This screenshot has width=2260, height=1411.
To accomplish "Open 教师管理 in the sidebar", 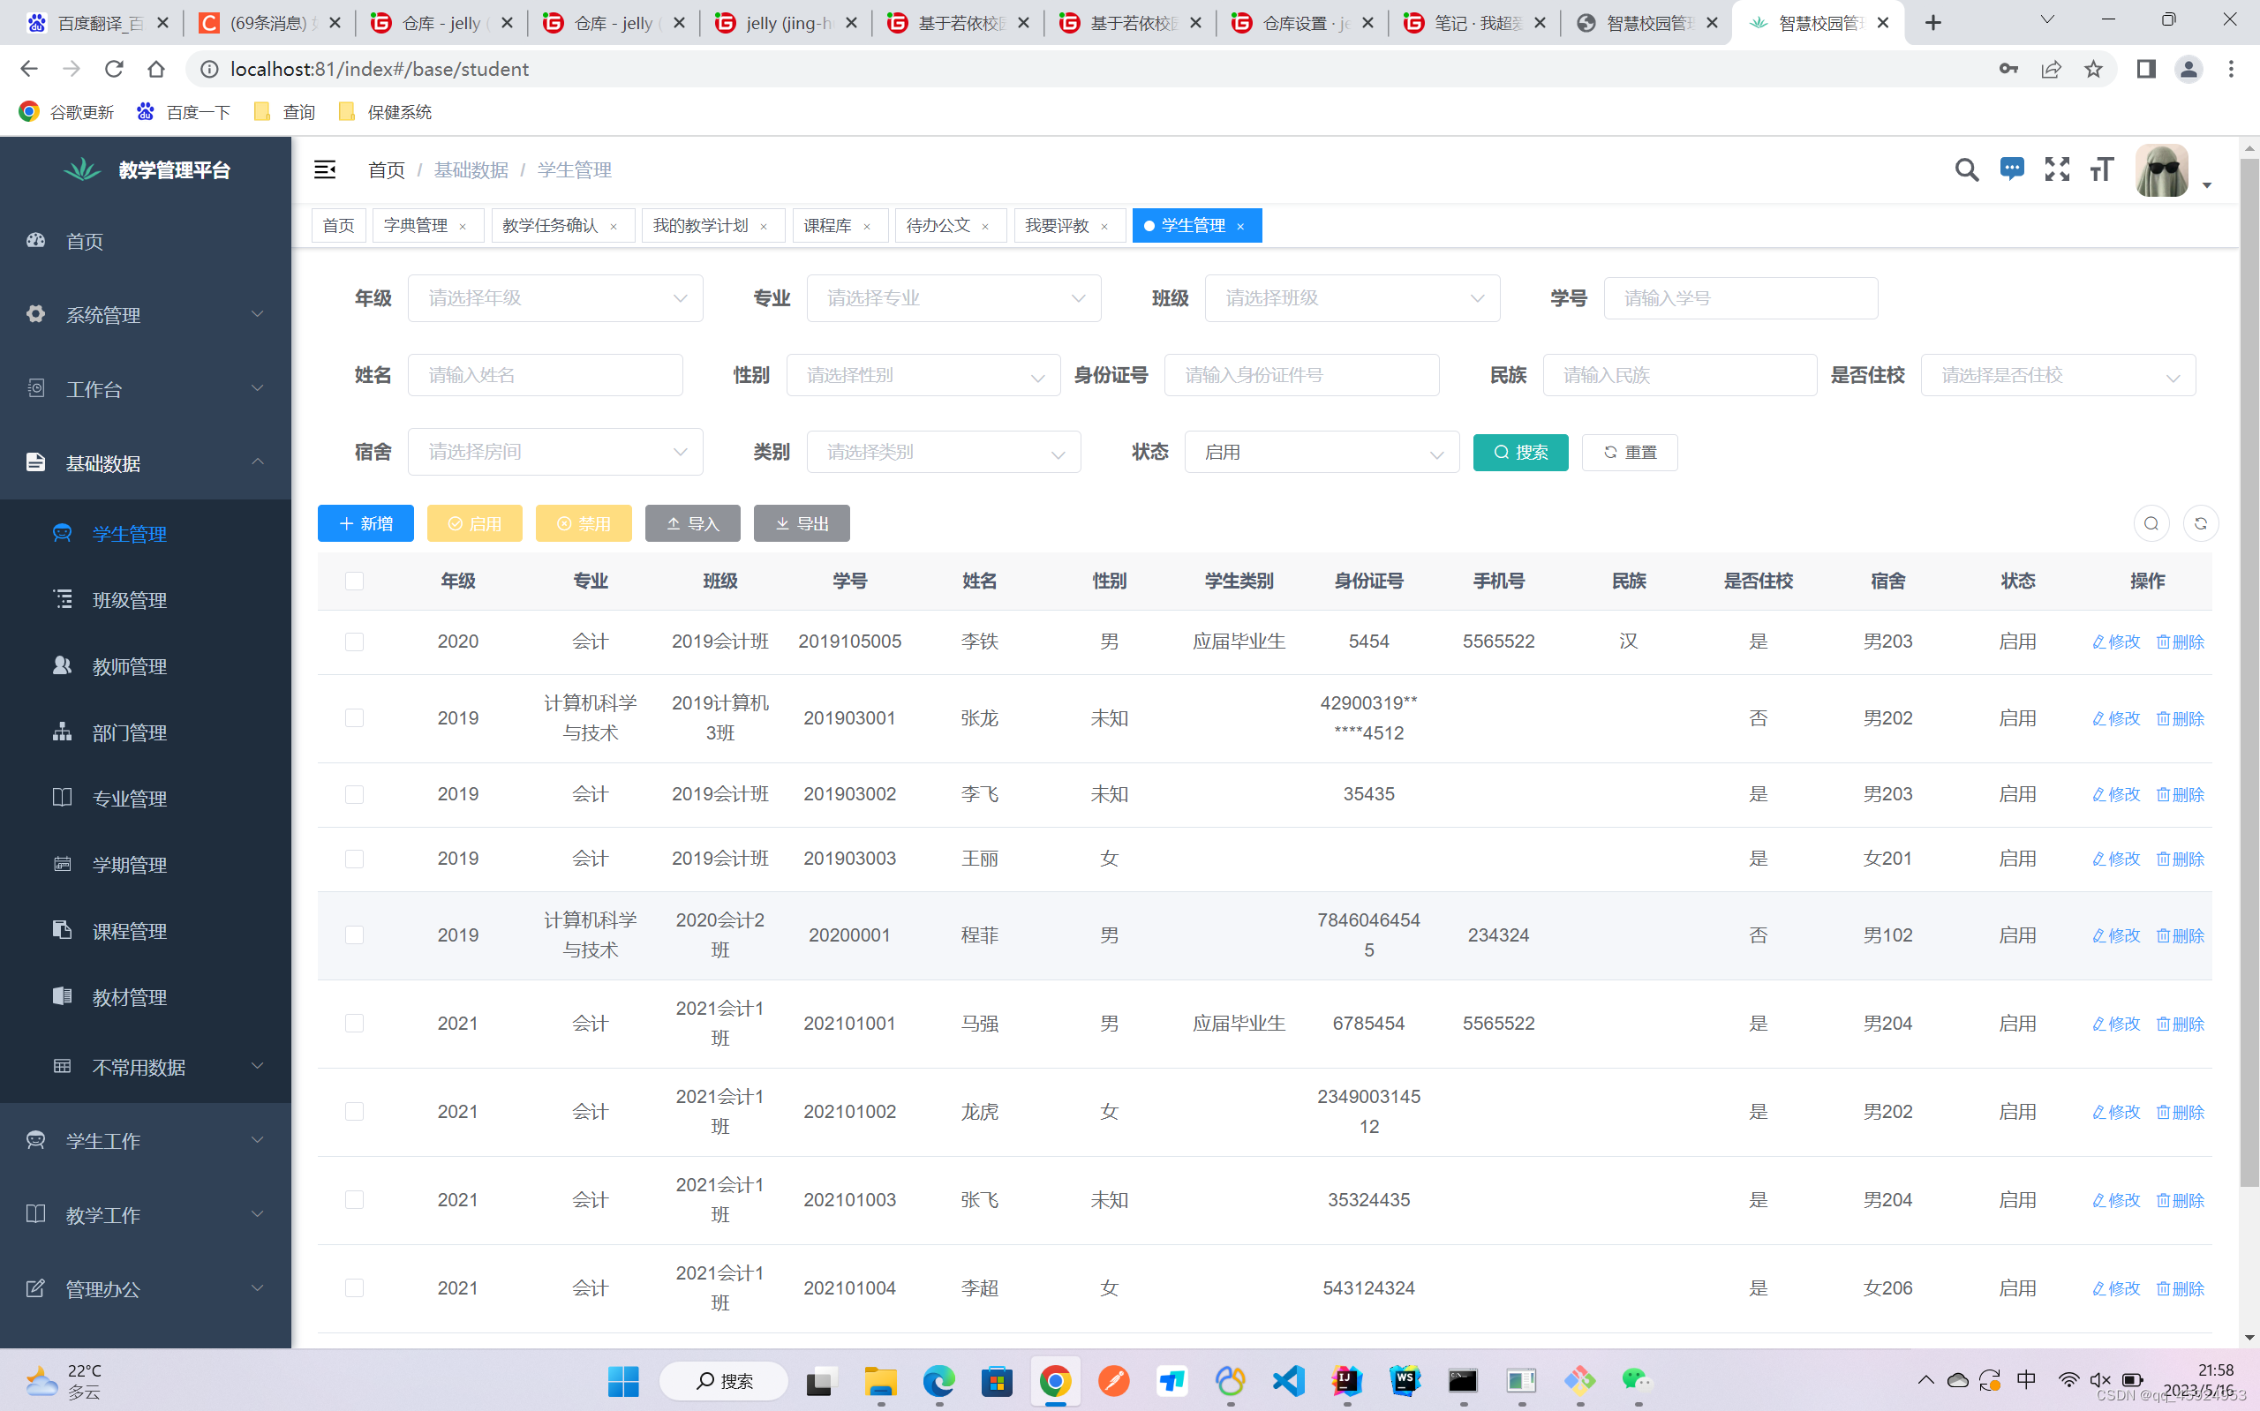I will click(x=146, y=665).
